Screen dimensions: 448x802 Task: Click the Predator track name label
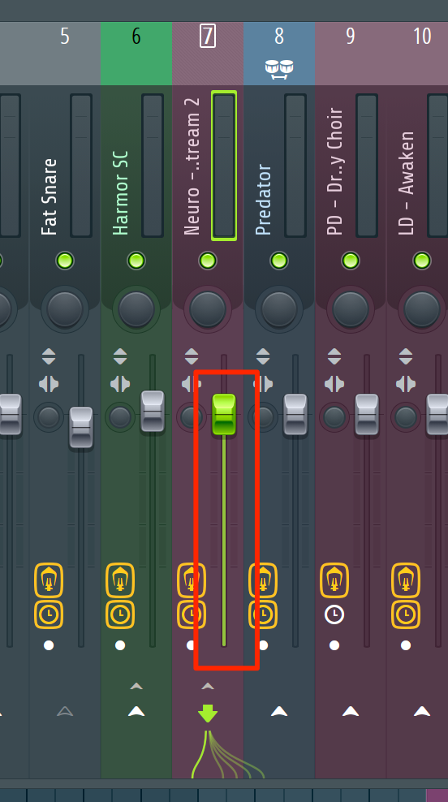click(x=263, y=200)
